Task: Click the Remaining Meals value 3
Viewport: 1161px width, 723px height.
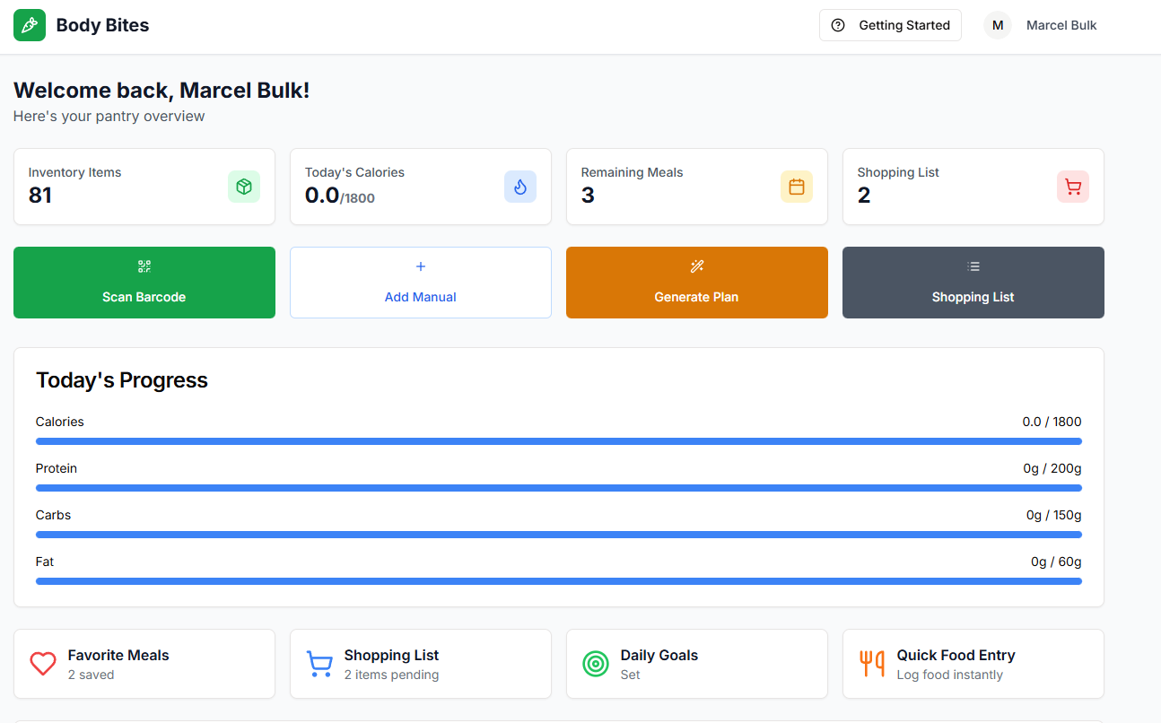Action: 588,195
